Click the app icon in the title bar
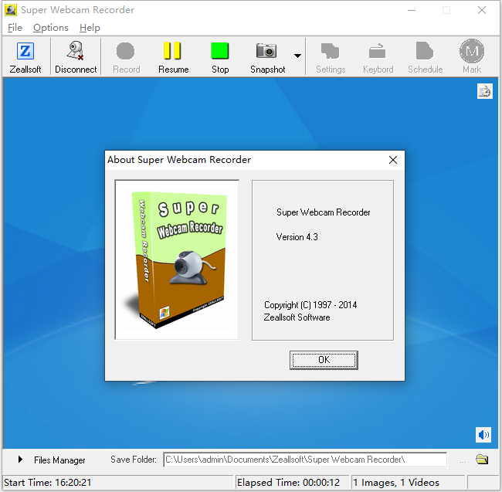502x492 pixels. pyautogui.click(x=11, y=10)
